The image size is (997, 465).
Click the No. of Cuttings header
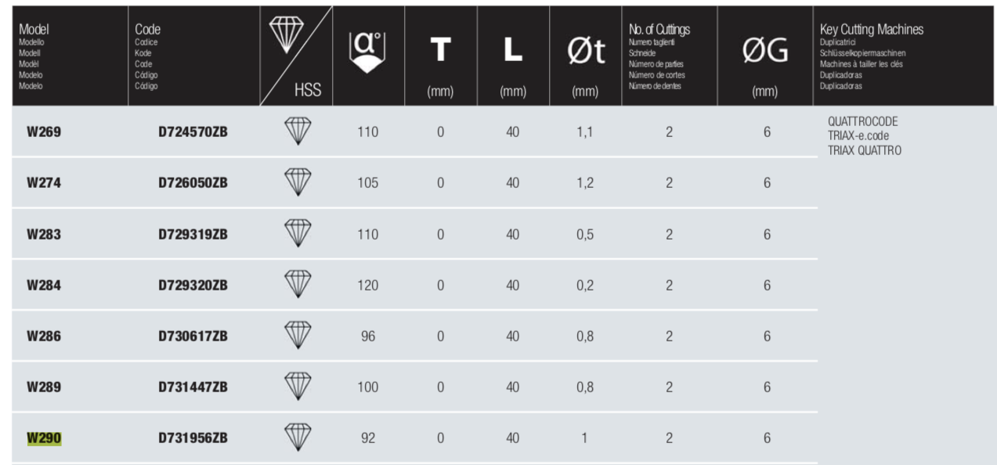pos(659,29)
